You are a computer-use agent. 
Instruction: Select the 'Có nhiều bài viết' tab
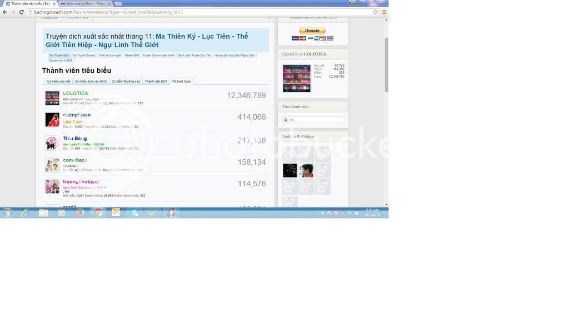58,82
